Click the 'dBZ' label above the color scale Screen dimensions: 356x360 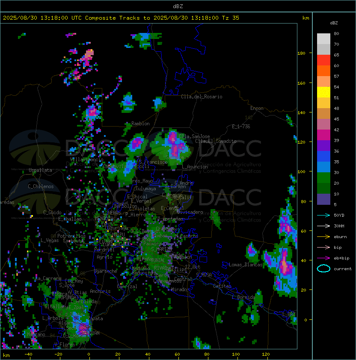pyautogui.click(x=334, y=23)
